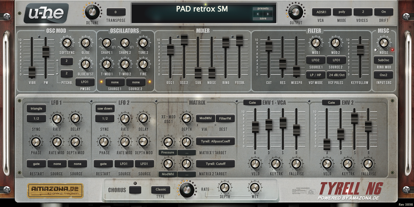Click the Shape 1 oscillator knob

pyautogui.click(x=106, y=42)
